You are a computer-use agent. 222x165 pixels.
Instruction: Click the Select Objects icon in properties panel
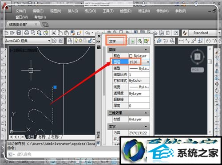(140, 41)
